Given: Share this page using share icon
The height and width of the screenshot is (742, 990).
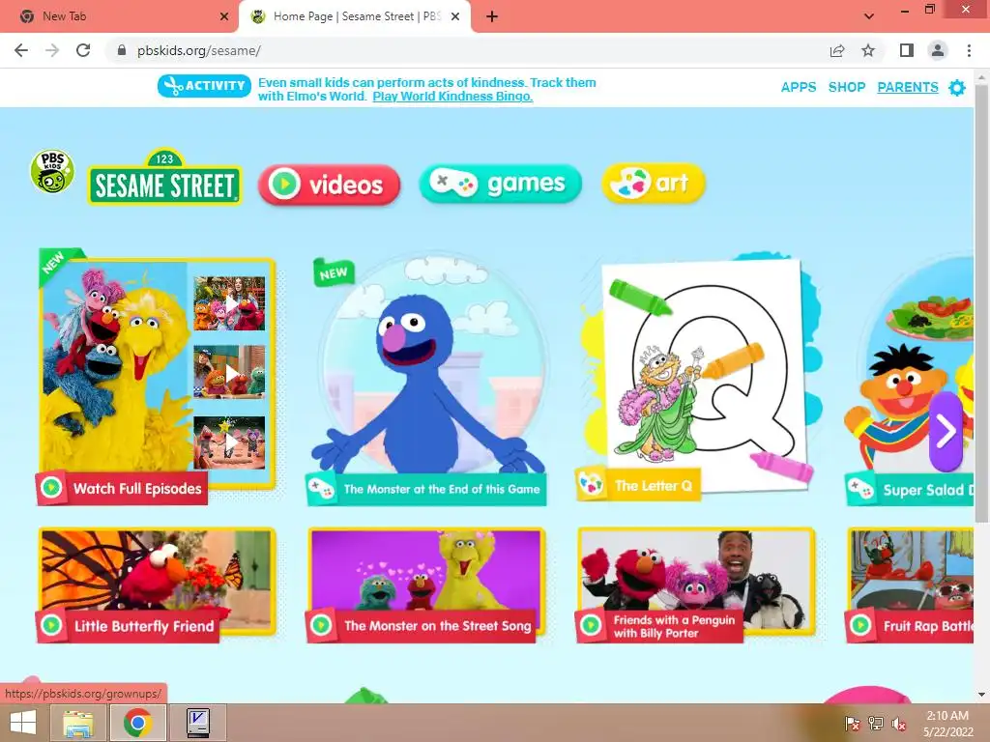Looking at the screenshot, I should click(x=837, y=51).
